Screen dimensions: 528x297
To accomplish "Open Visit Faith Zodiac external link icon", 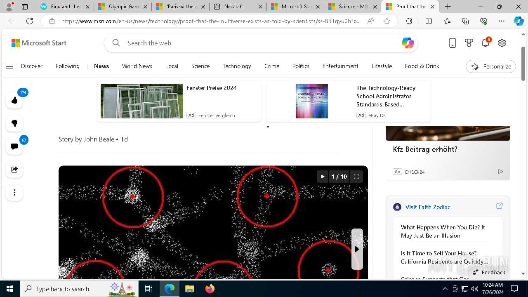I will click(499, 206).
